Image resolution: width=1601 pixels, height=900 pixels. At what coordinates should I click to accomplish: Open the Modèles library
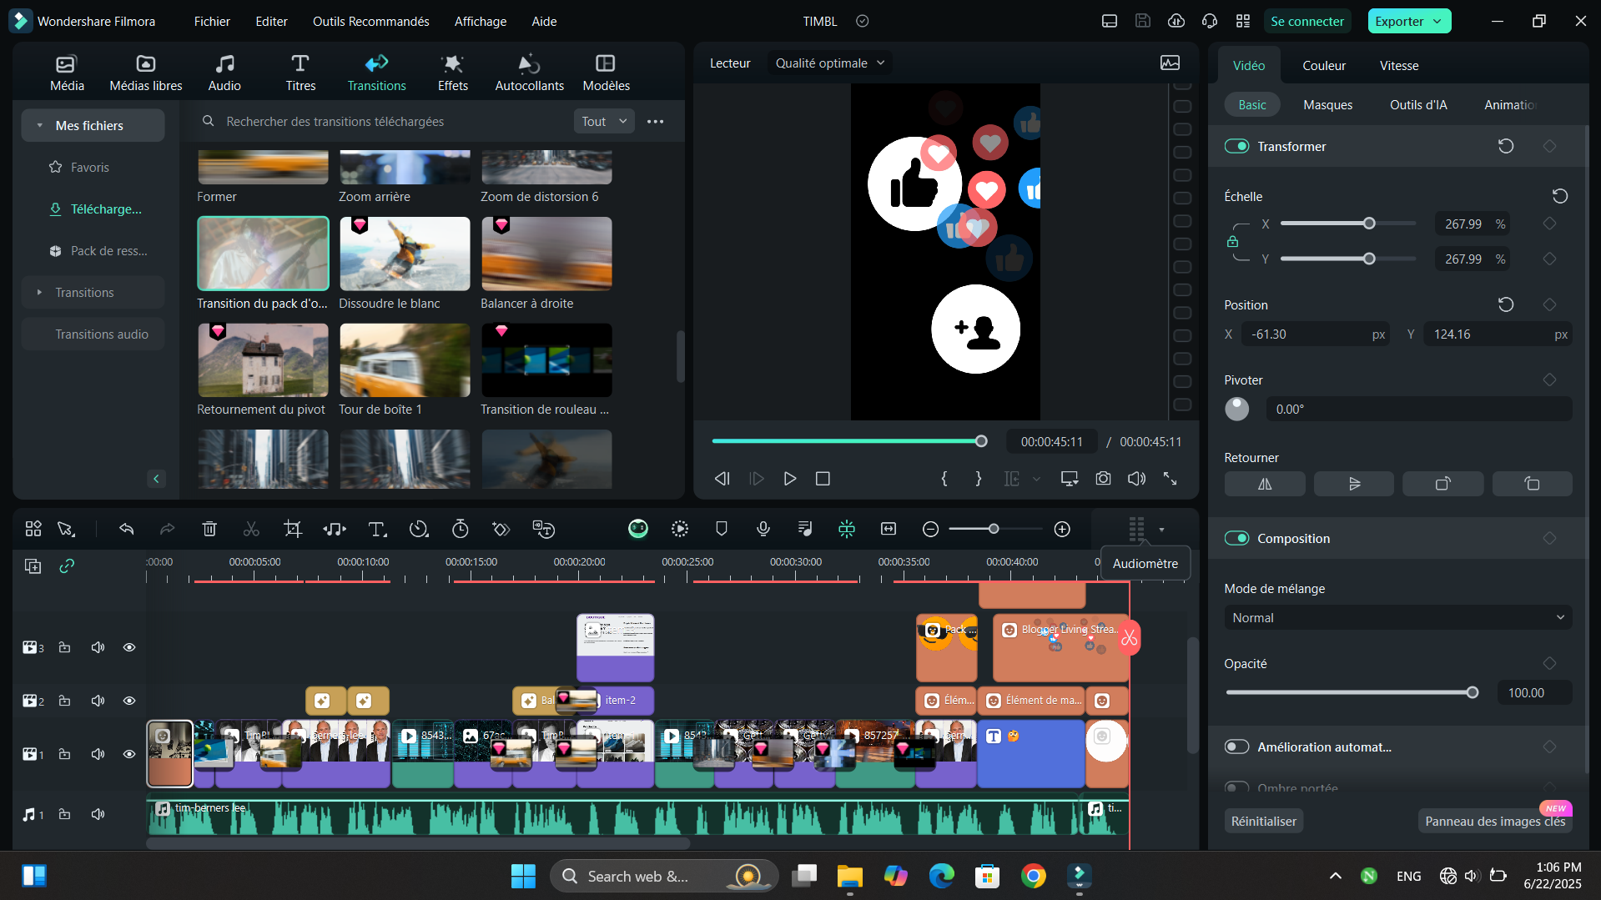point(607,73)
